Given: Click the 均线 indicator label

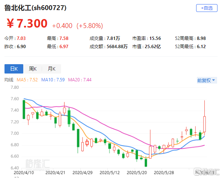Looking at the screenshot, I should tap(9, 80).
